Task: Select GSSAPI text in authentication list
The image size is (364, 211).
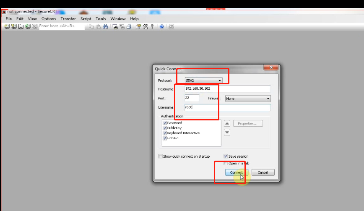Action: click(x=173, y=138)
